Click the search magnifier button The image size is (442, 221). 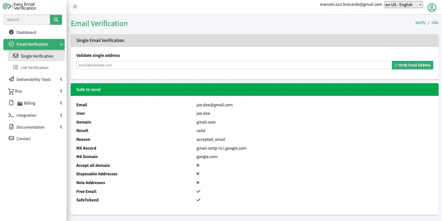[x=56, y=20]
